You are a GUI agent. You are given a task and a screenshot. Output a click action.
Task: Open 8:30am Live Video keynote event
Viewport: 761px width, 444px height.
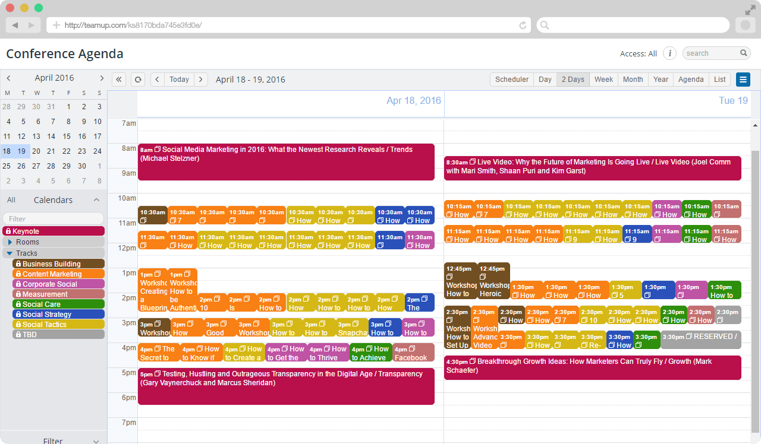[593, 168]
